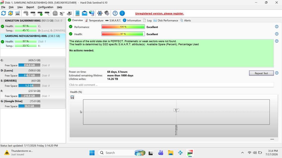
Task: Click the Hard Disk Sentinel taskbar icon
Action: pyautogui.click(x=190, y=153)
